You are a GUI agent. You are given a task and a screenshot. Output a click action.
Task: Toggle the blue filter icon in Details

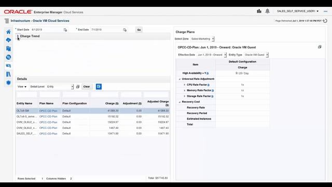(99, 87)
